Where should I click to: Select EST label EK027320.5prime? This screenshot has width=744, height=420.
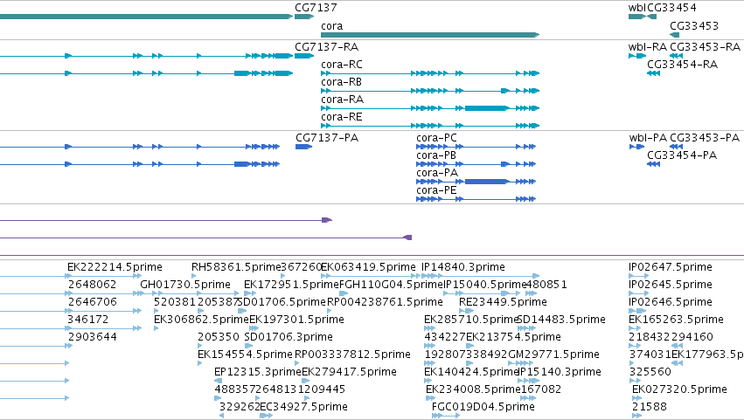pos(679,390)
